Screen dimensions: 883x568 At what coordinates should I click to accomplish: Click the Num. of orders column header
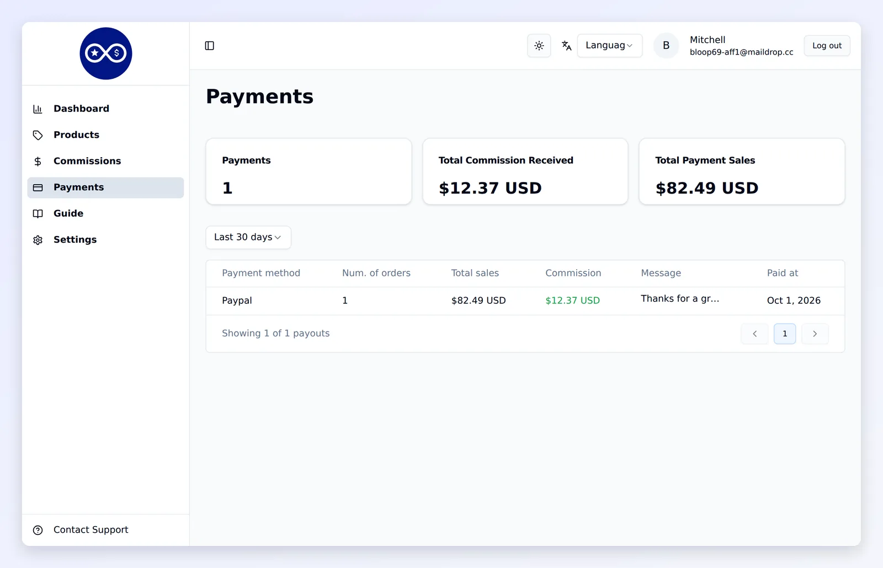(376, 273)
